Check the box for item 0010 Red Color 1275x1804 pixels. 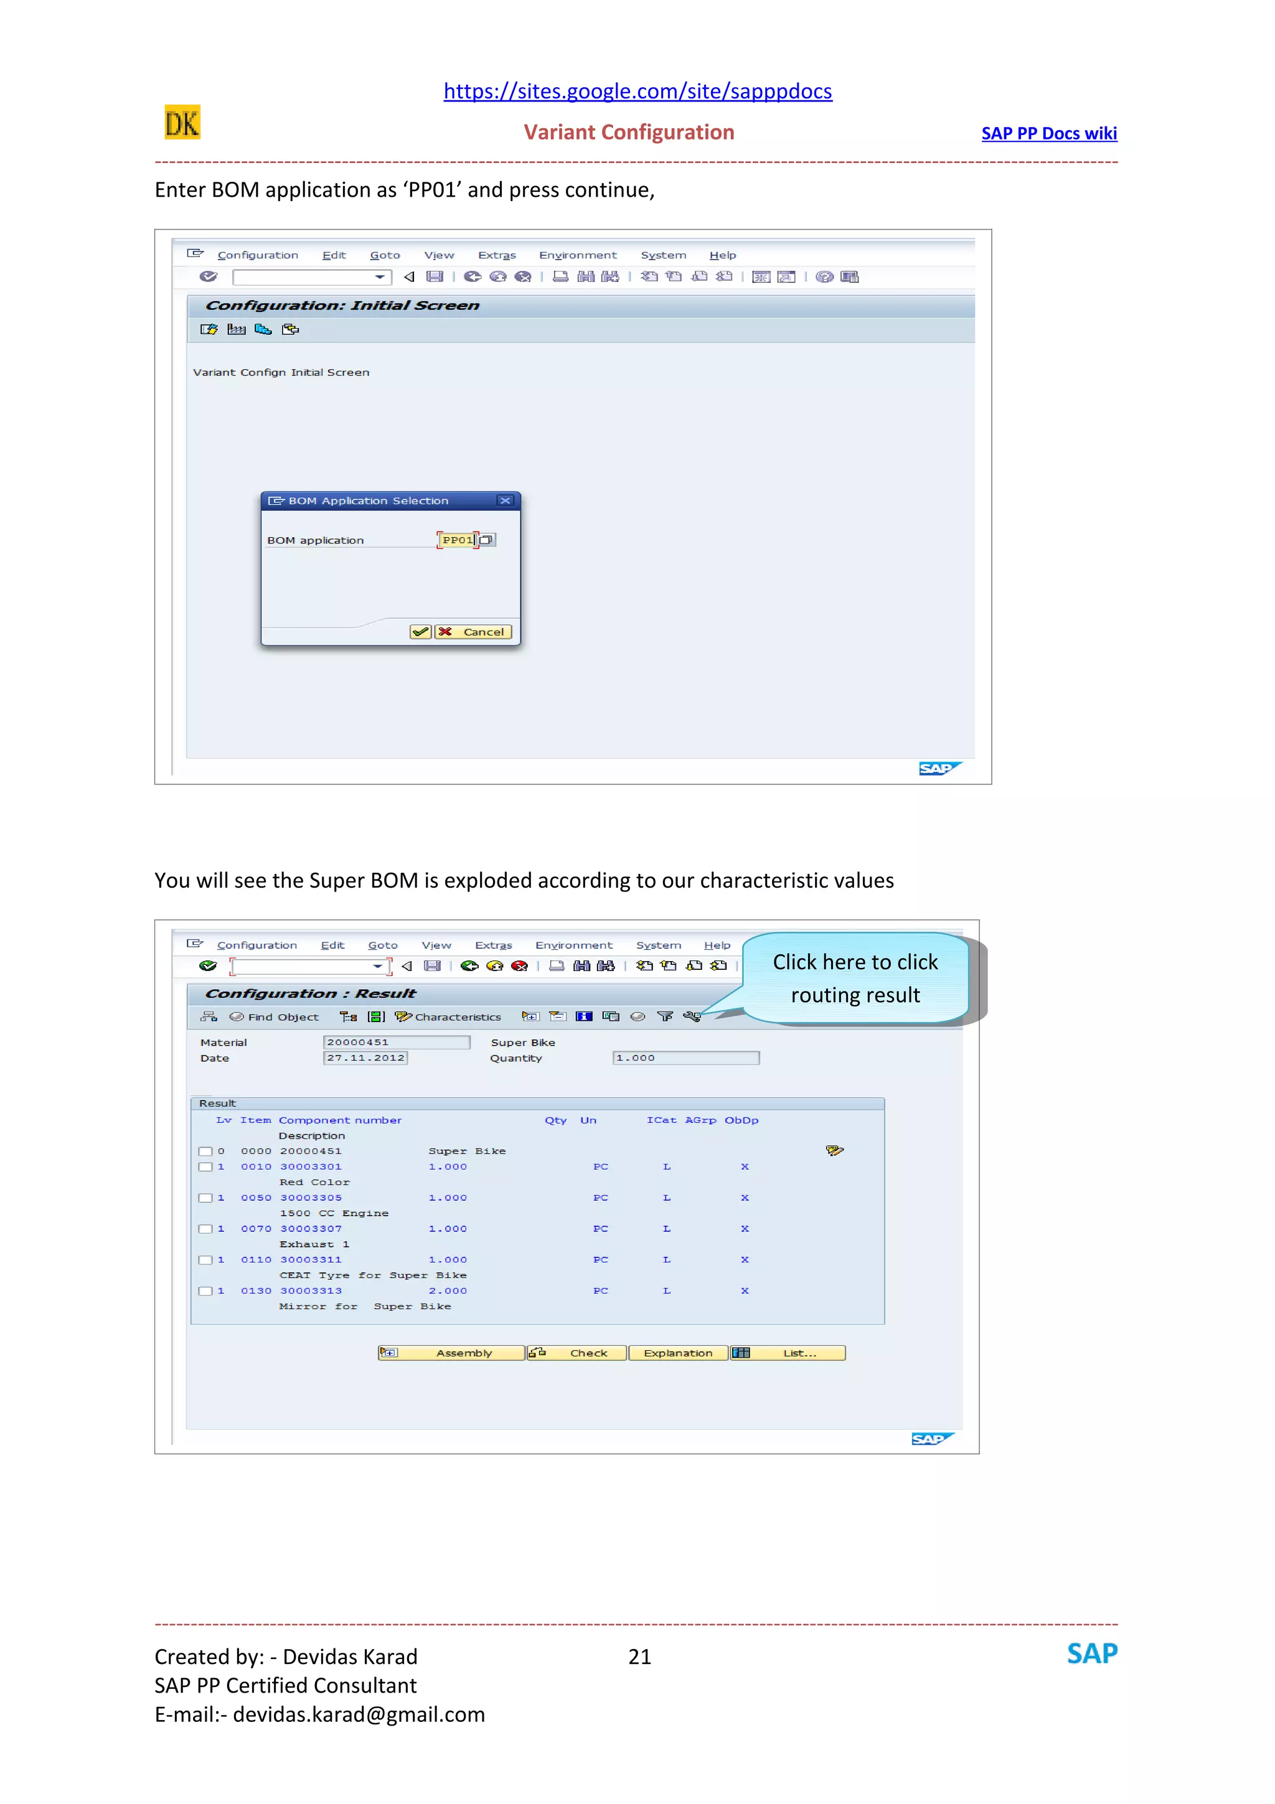pos(206,1167)
